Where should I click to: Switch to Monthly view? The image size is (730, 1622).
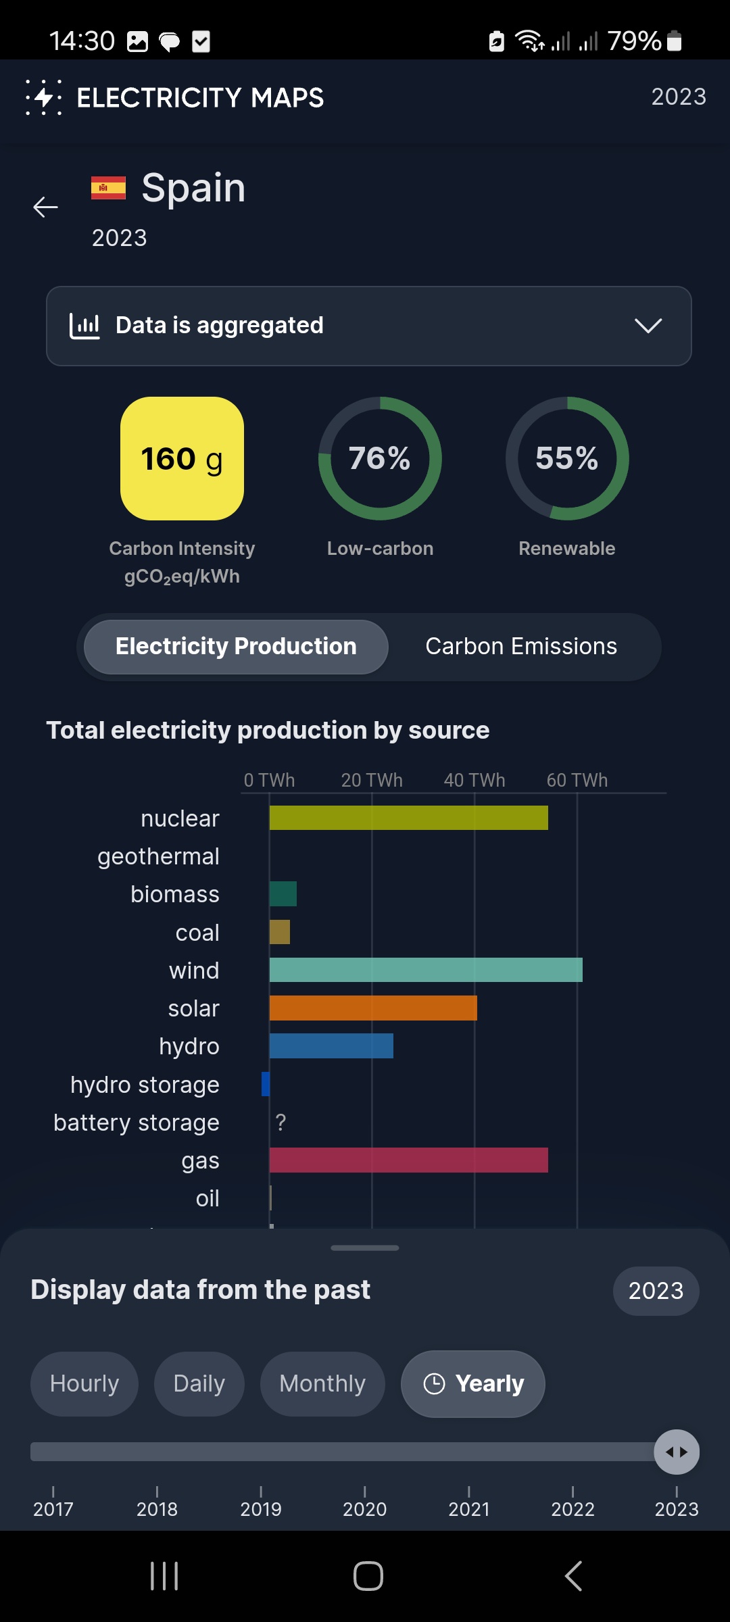[322, 1383]
